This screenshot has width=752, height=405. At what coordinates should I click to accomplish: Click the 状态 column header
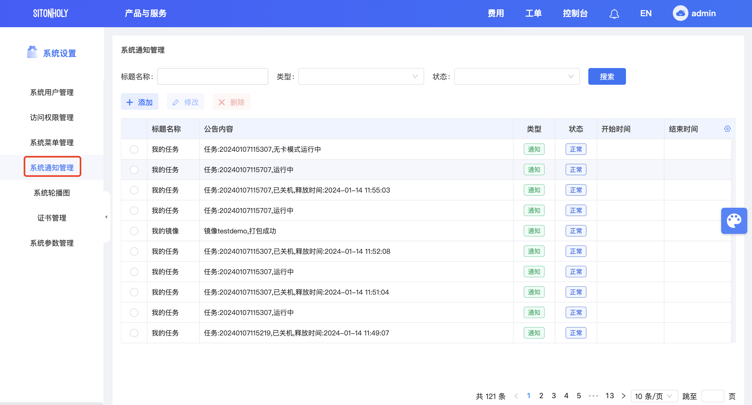coord(576,129)
